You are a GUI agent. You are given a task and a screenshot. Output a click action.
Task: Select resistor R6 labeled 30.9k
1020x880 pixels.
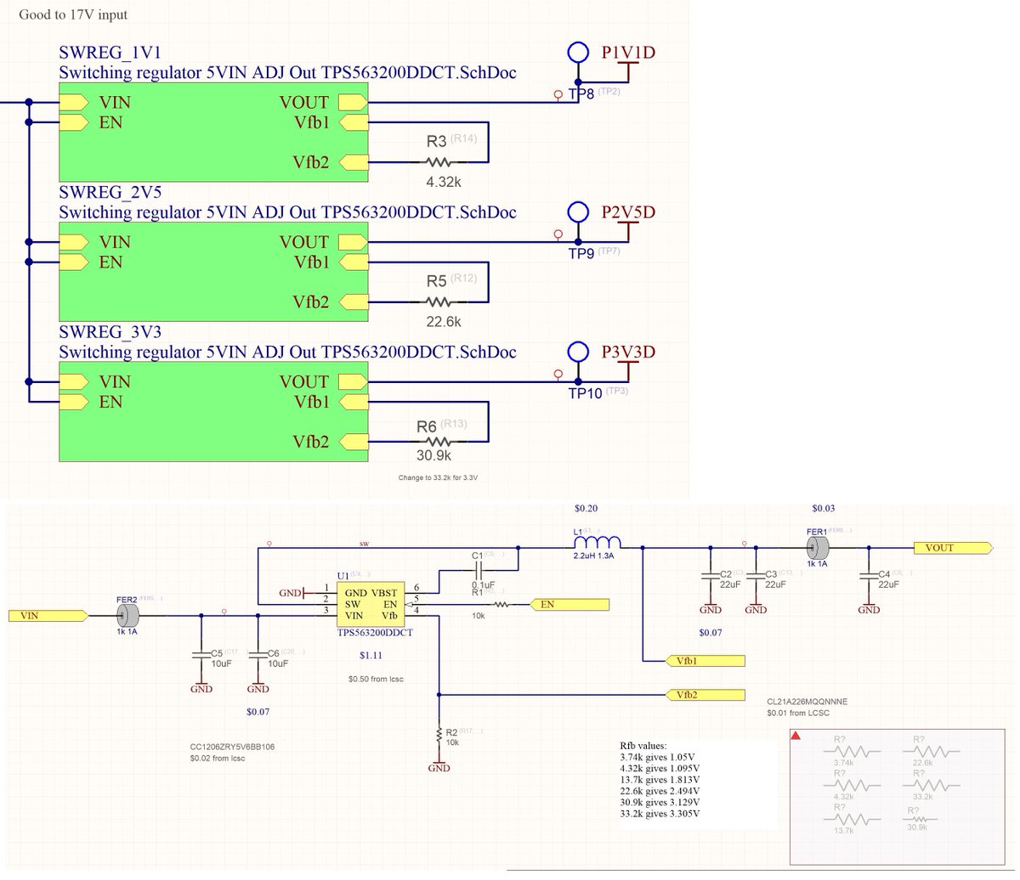(x=437, y=443)
